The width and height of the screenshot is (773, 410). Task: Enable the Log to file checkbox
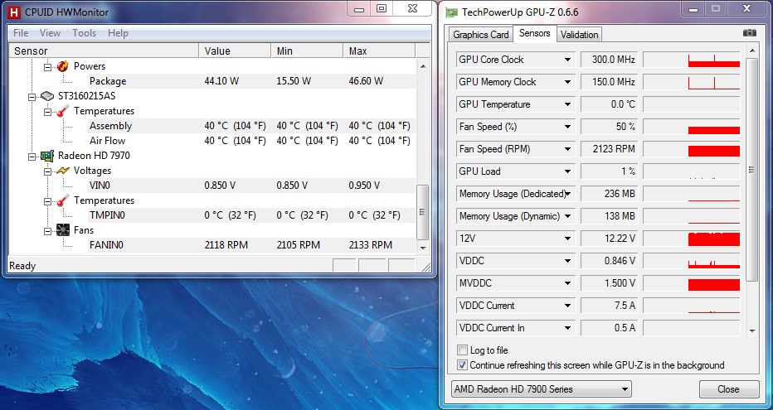pyautogui.click(x=462, y=350)
